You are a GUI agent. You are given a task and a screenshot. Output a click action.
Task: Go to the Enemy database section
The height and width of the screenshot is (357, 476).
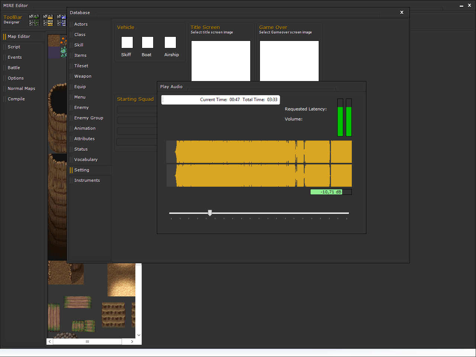click(x=90, y=107)
